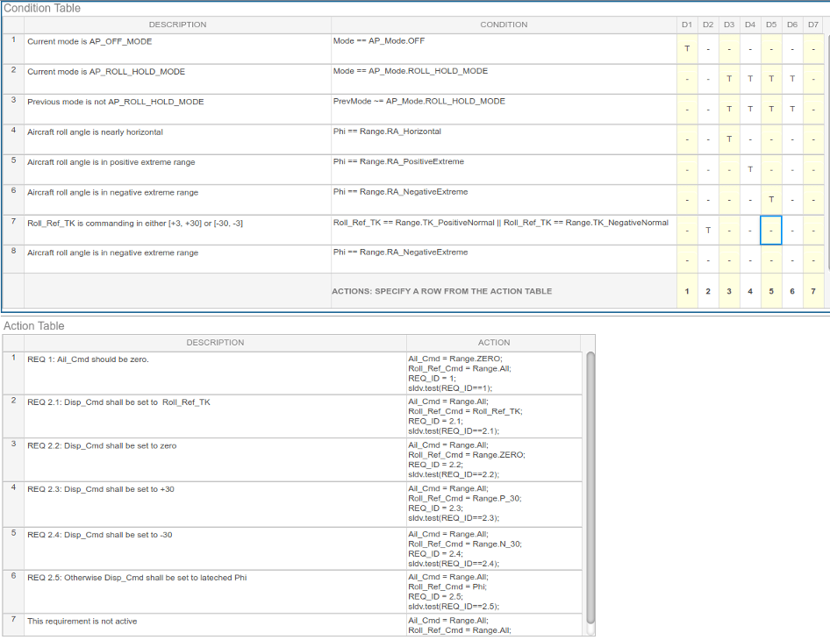Select the 'Current mode is AP_OFF_MODE' description cell

(x=177, y=49)
